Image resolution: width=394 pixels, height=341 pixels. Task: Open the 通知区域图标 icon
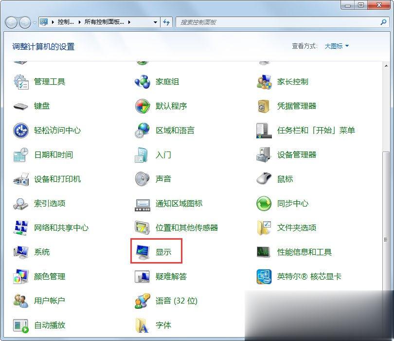143,205
